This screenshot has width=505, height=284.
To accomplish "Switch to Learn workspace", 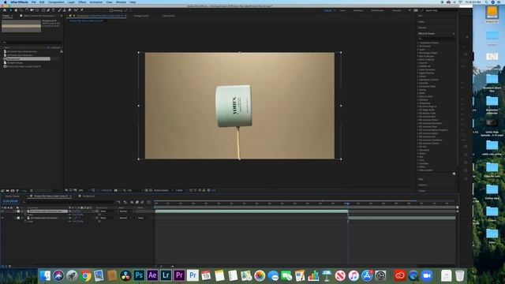I will tap(342, 10).
